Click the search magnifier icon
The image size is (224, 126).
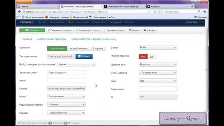(199, 12)
